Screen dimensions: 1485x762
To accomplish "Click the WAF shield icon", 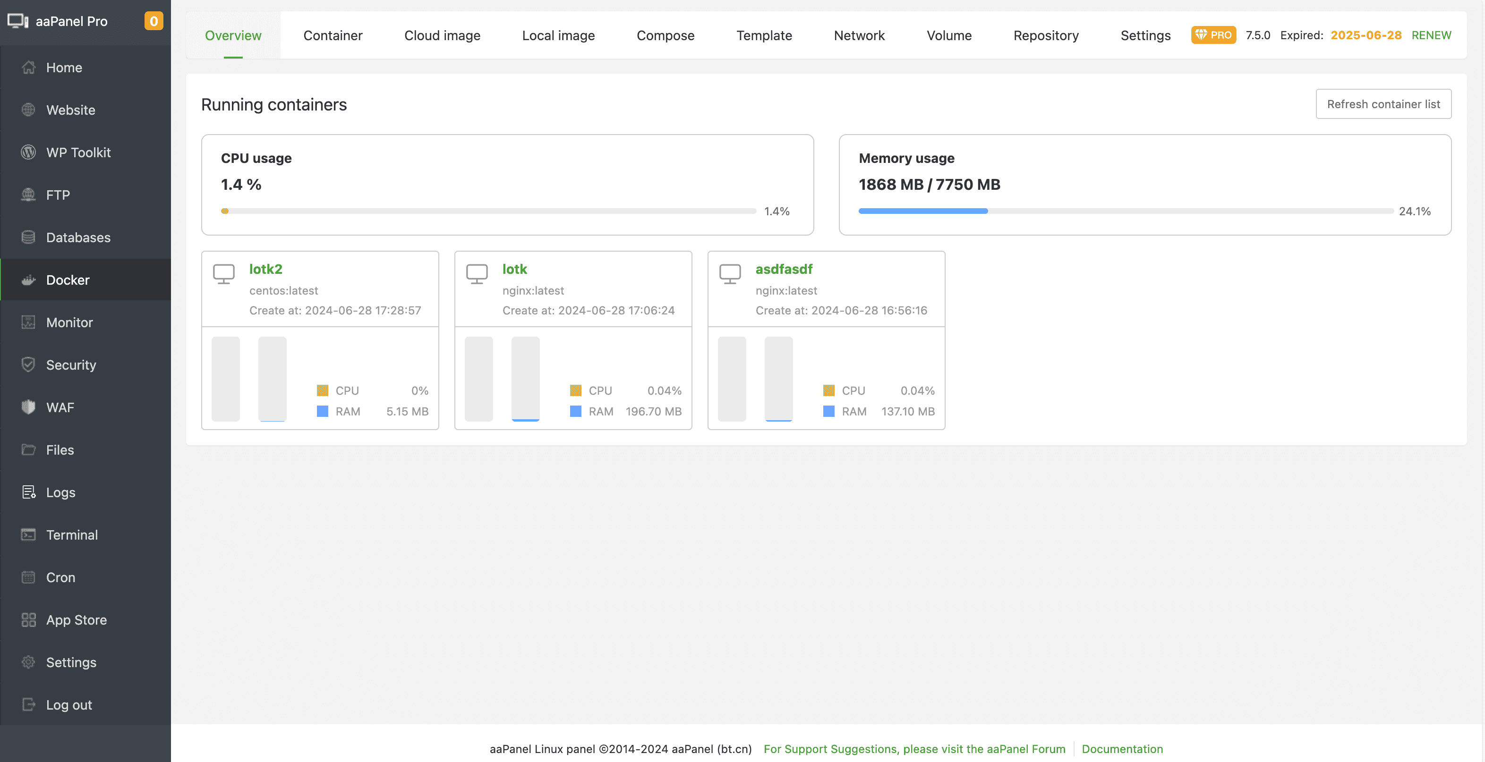I will pyautogui.click(x=28, y=407).
